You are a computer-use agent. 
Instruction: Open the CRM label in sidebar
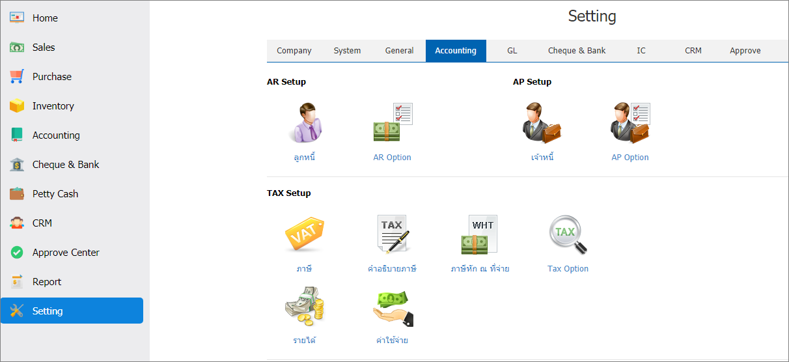click(42, 223)
